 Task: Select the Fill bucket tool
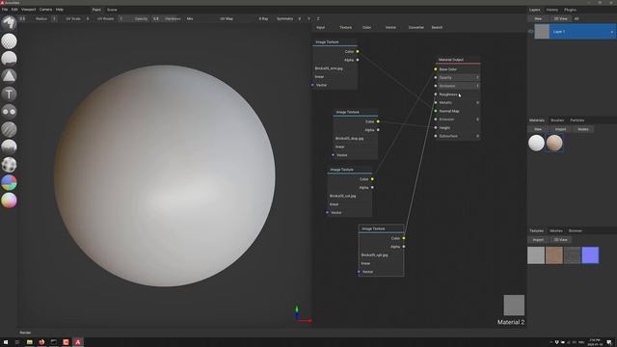click(9, 59)
